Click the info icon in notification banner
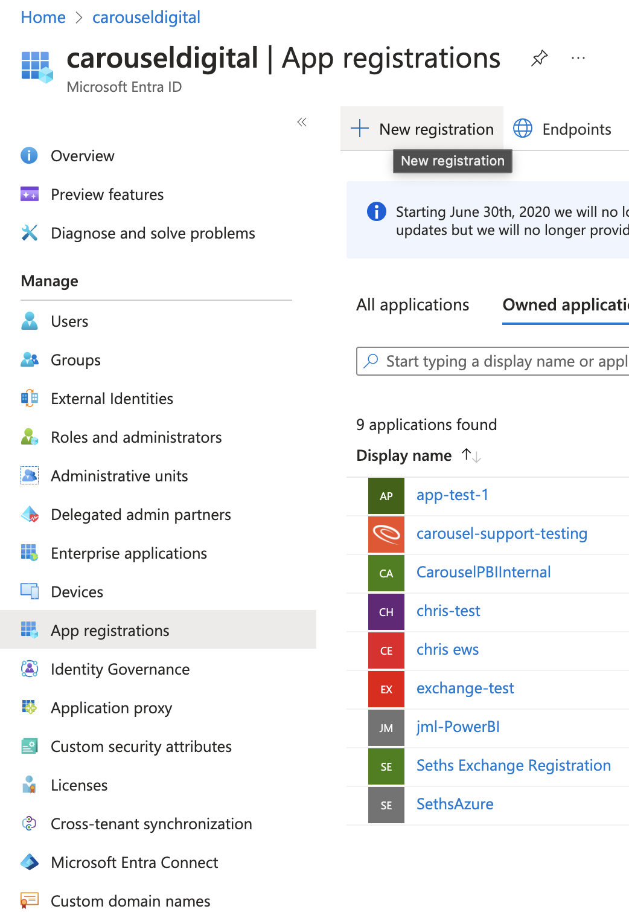The image size is (629, 912). click(x=377, y=211)
